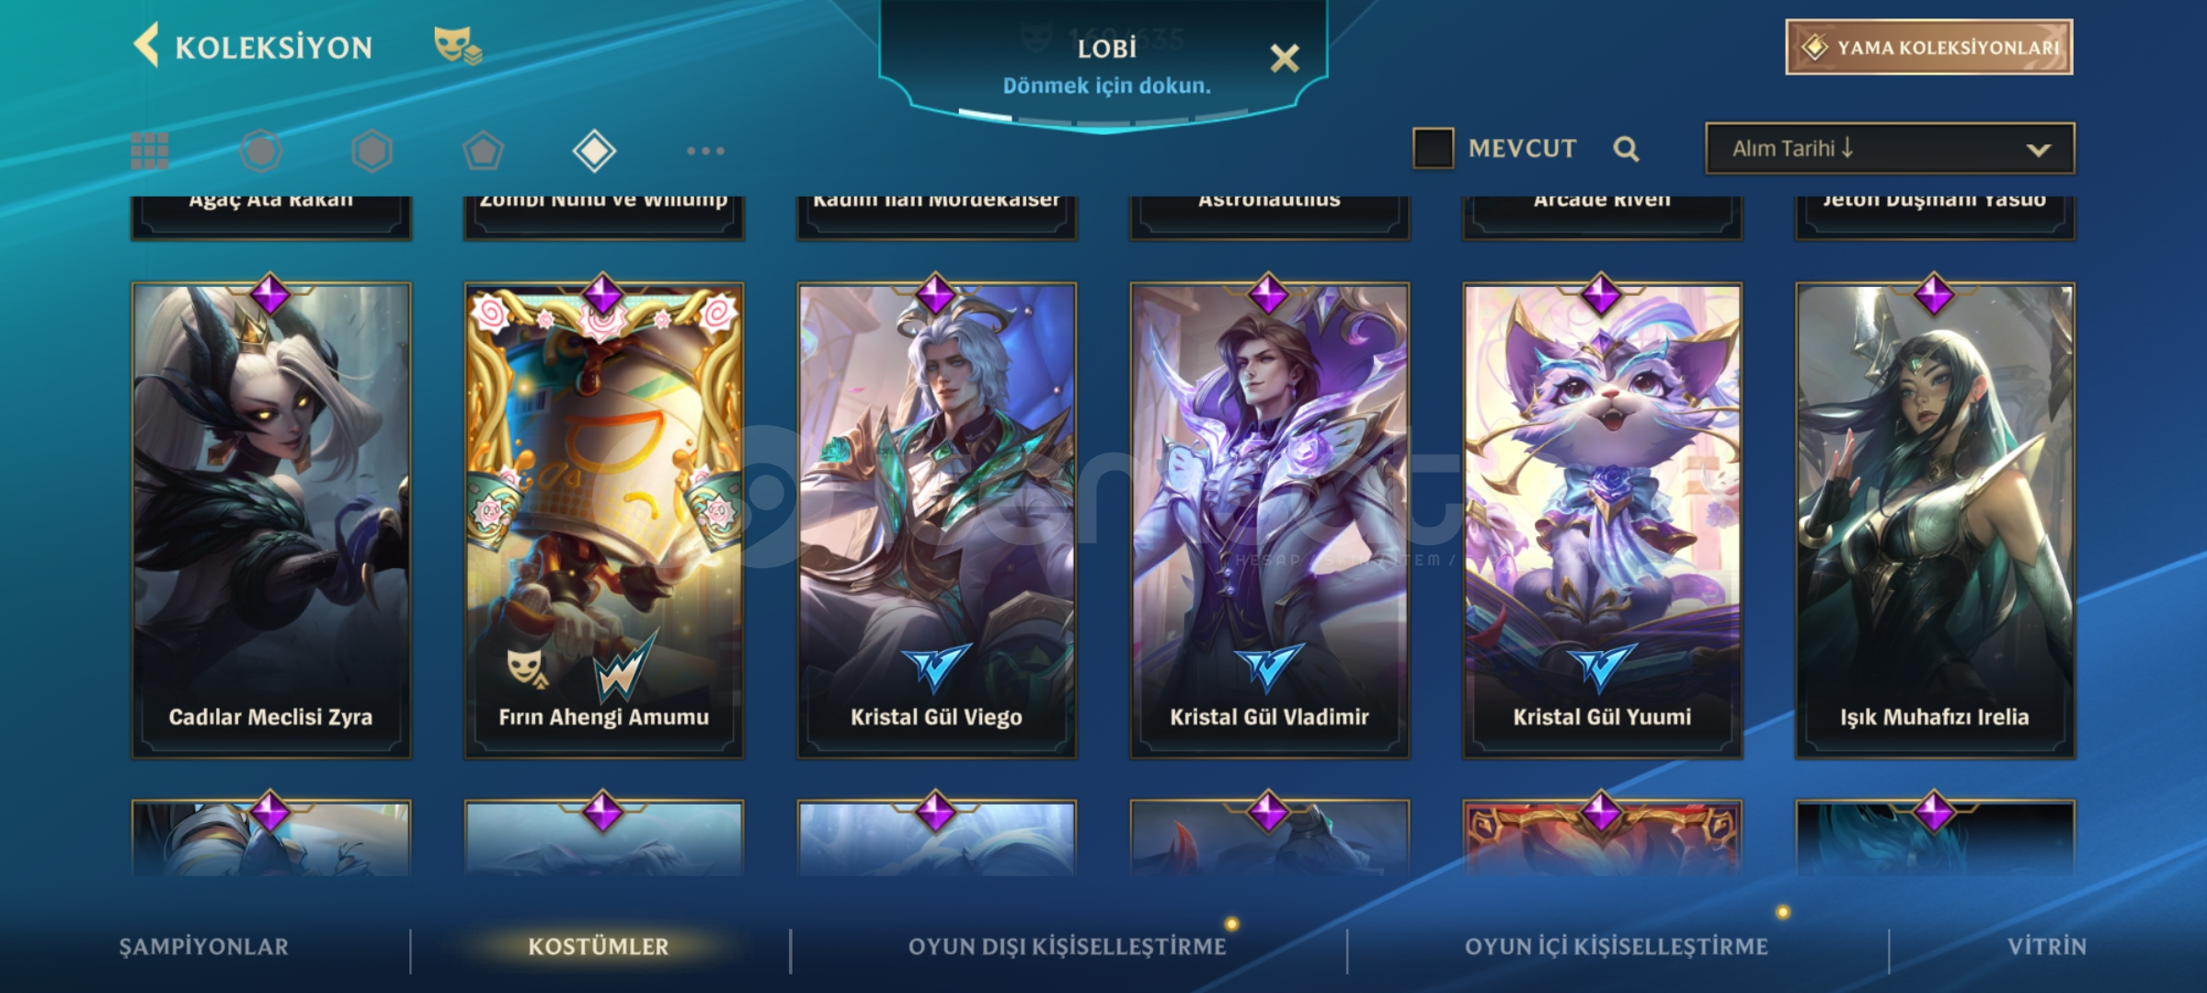
Task: Select the pentagon rarity filter icon
Action: 483,151
